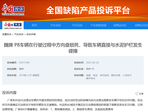Select the 服务态度 issue tag
Viewport: 148px width, 112px height.
pos(116,75)
